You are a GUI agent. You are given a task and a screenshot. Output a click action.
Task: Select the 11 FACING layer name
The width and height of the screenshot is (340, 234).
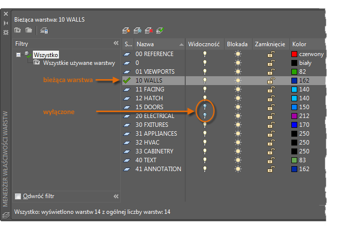pyautogui.click(x=150, y=89)
